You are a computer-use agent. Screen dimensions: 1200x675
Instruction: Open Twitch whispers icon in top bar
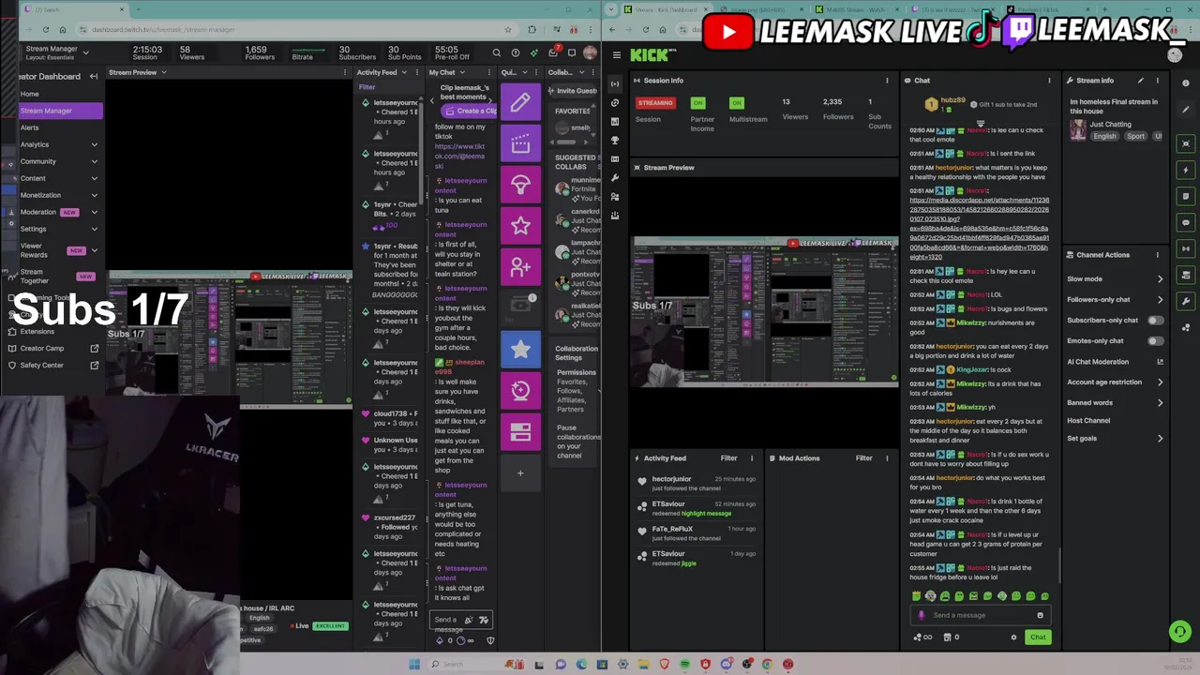(x=572, y=53)
